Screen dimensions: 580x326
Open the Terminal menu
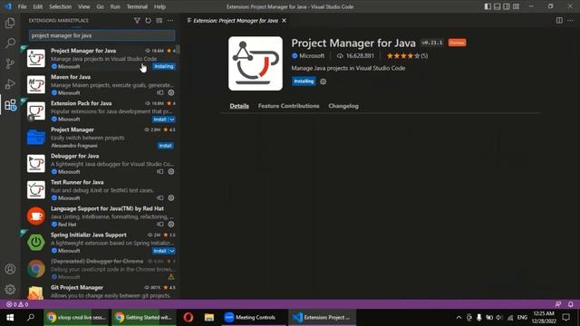[x=137, y=6]
